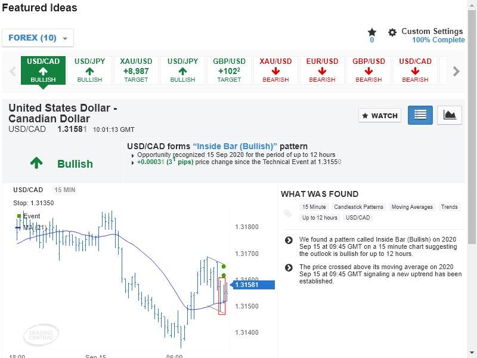
Task: Expand the moving average crossing bullet
Action: click(x=289, y=267)
